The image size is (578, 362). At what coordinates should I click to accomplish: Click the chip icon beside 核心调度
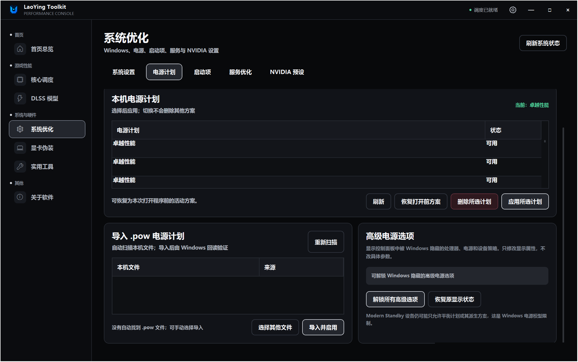point(20,80)
